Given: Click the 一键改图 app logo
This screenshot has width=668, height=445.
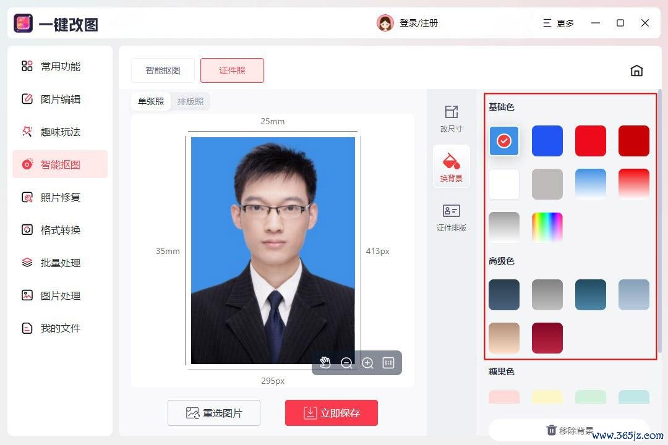Looking at the screenshot, I should tap(23, 23).
